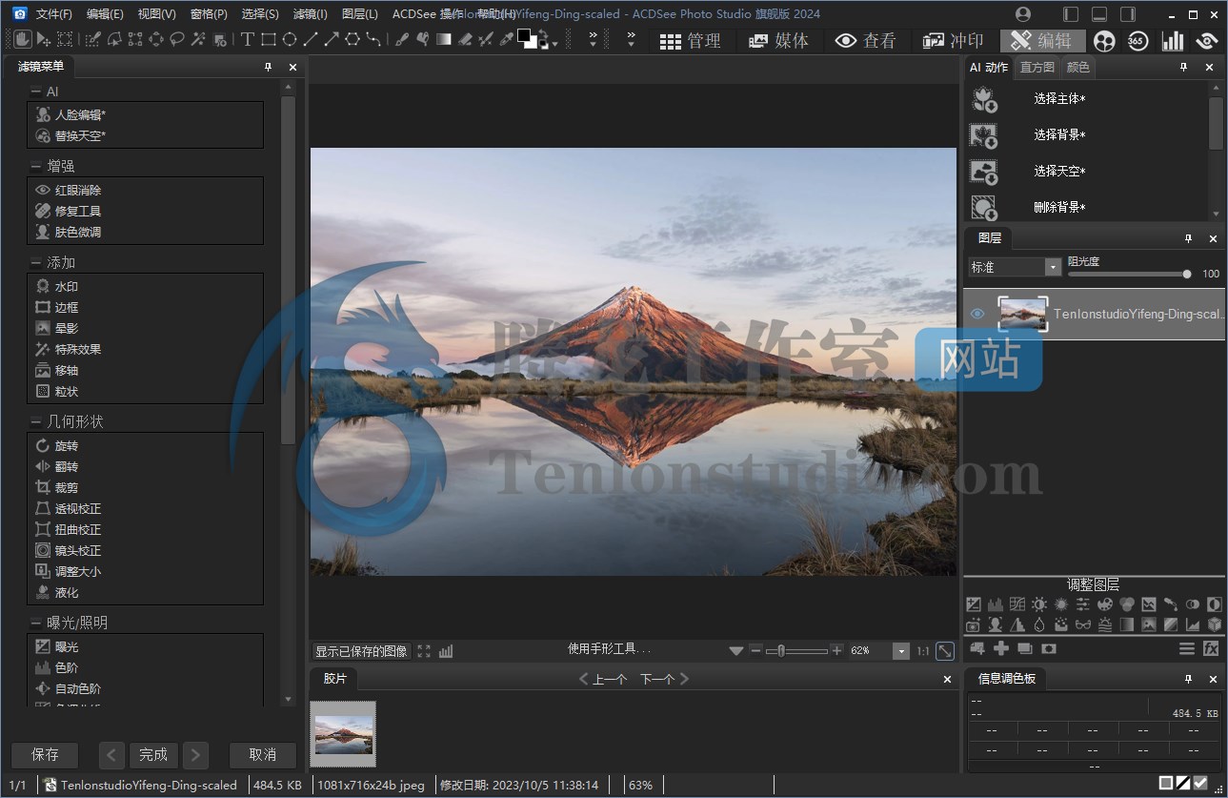The image size is (1228, 798).
Task: Add a layer mask
Action: point(1049,648)
